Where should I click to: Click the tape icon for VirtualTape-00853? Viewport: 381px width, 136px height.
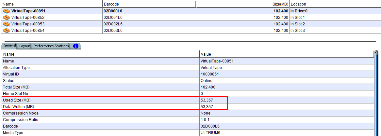click(6, 24)
